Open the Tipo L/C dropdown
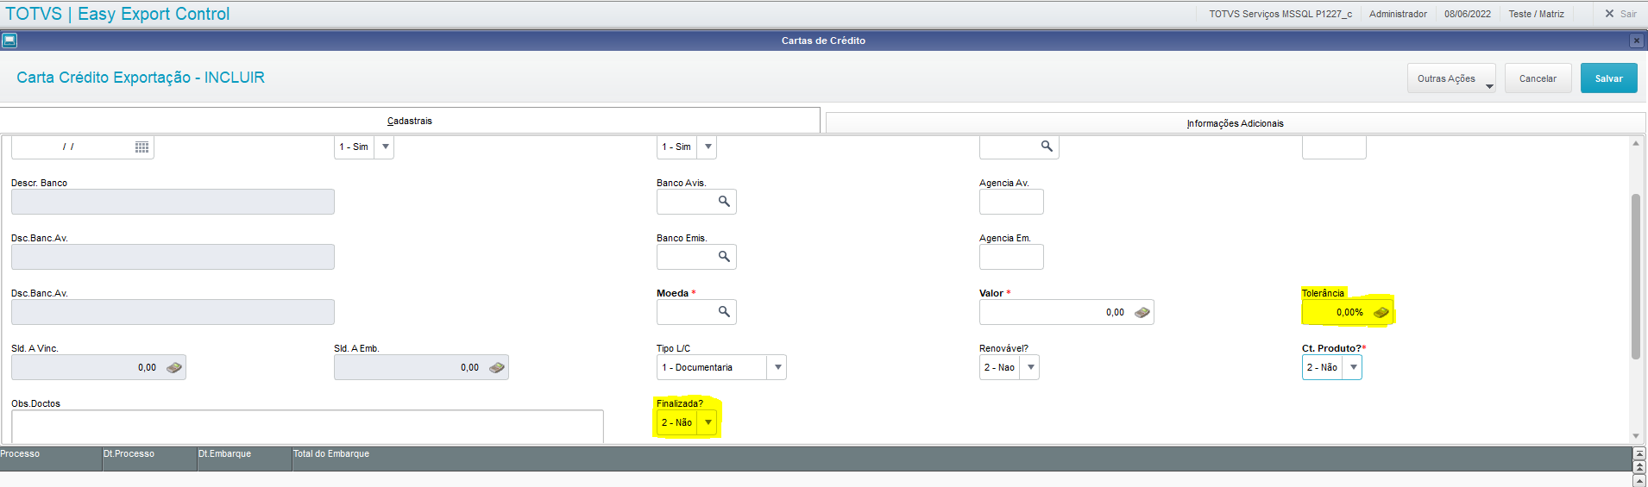Image resolution: width=1648 pixels, height=487 pixels. click(x=777, y=367)
